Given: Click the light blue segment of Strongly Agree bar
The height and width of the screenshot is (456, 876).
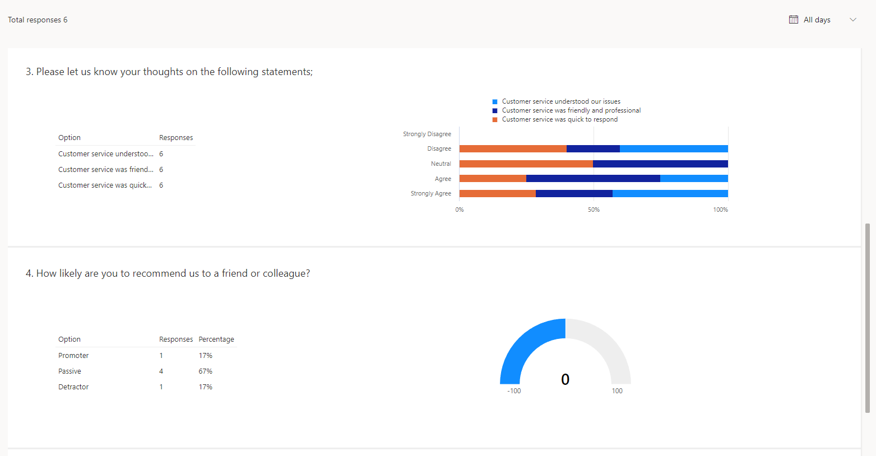Looking at the screenshot, I should click(670, 193).
